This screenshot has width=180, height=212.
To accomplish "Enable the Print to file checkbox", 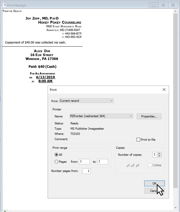I will pos(138,140).
